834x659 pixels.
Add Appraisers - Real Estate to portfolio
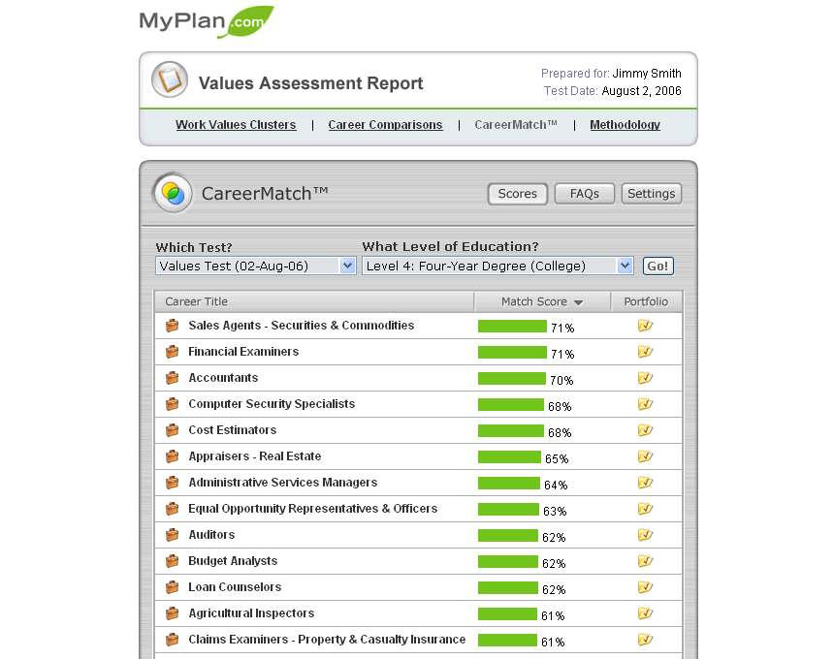645,456
